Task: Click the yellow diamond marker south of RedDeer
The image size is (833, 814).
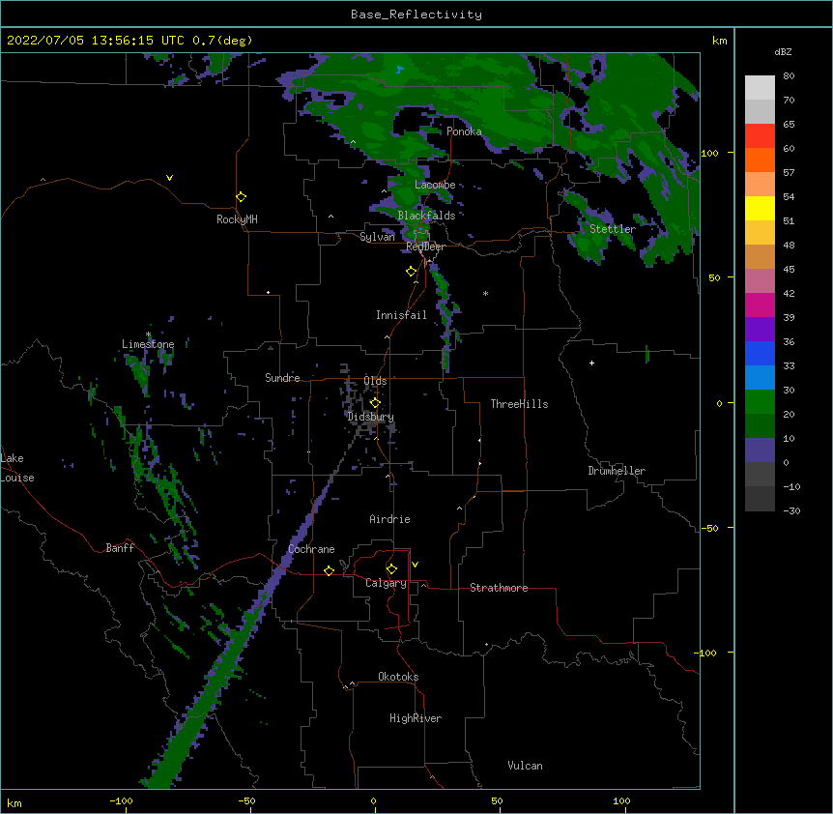Action: pos(411,272)
